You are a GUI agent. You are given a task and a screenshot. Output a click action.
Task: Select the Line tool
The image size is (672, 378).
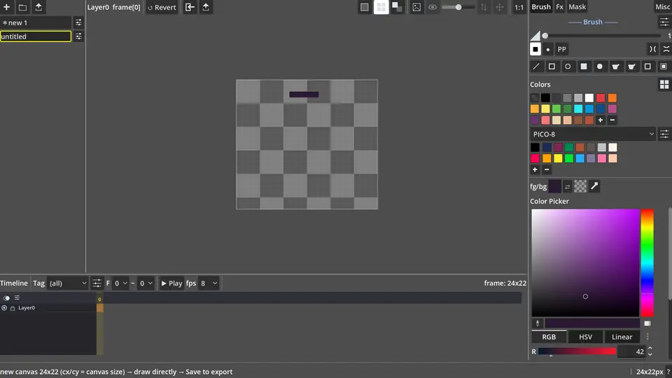[535, 66]
